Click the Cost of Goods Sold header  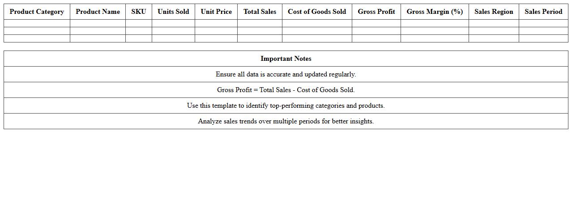point(317,12)
